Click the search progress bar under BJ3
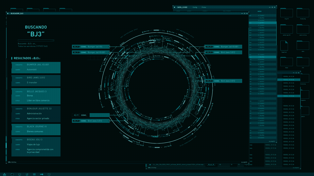314x176 pixels. [x=36, y=40]
